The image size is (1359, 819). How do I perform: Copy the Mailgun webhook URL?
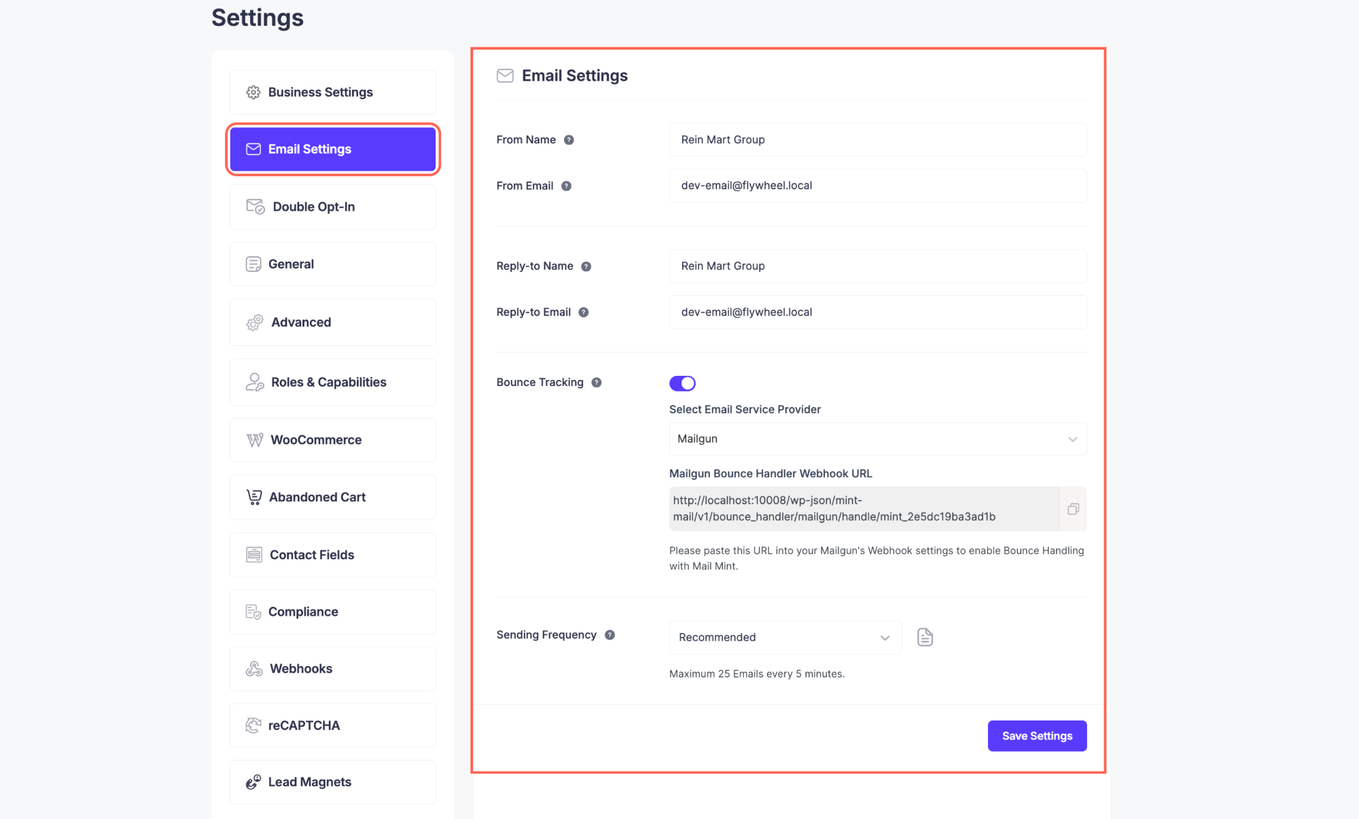point(1074,509)
